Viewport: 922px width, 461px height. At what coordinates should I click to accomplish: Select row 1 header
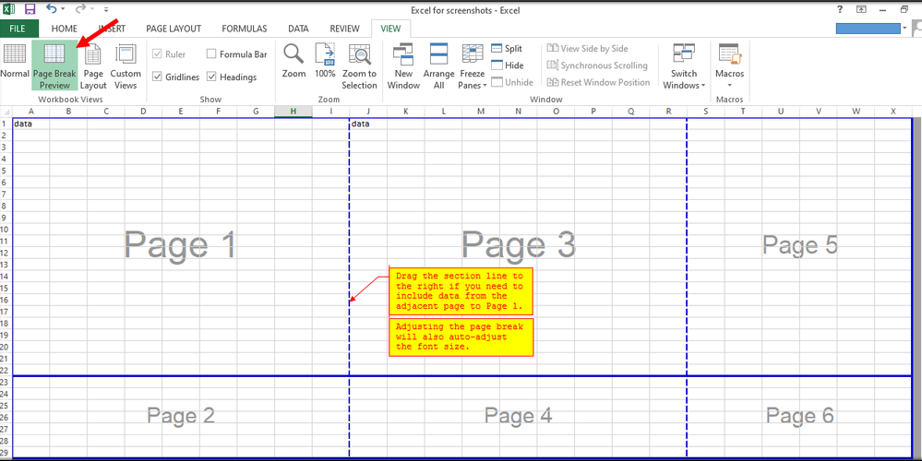tap(6, 124)
